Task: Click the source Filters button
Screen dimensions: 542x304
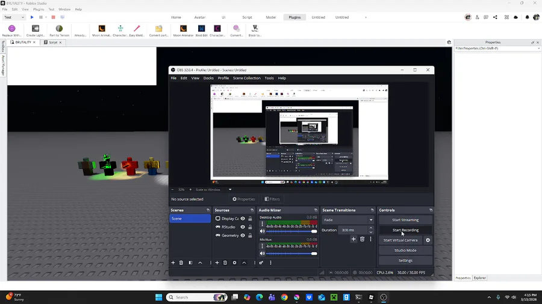Action: [272, 199]
